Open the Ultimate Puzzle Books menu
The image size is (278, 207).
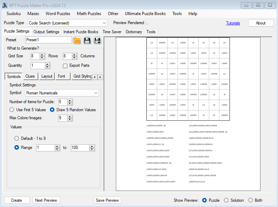coord(145,14)
